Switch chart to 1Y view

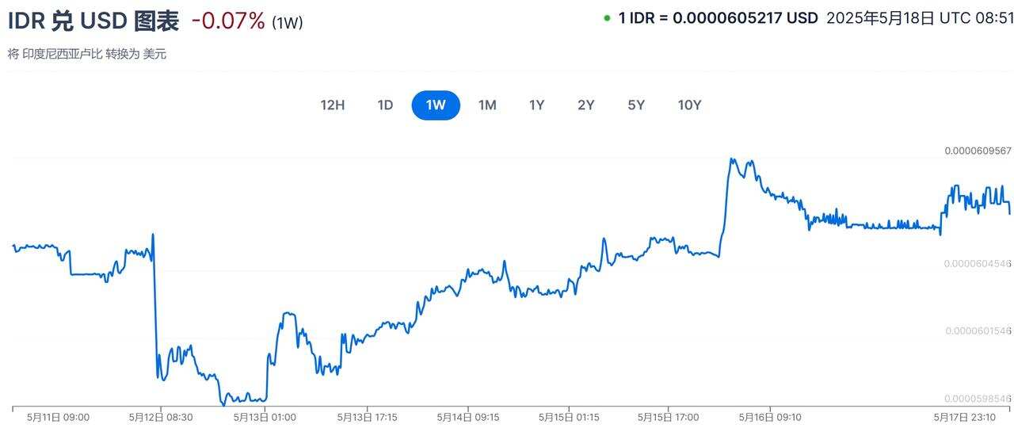(537, 105)
